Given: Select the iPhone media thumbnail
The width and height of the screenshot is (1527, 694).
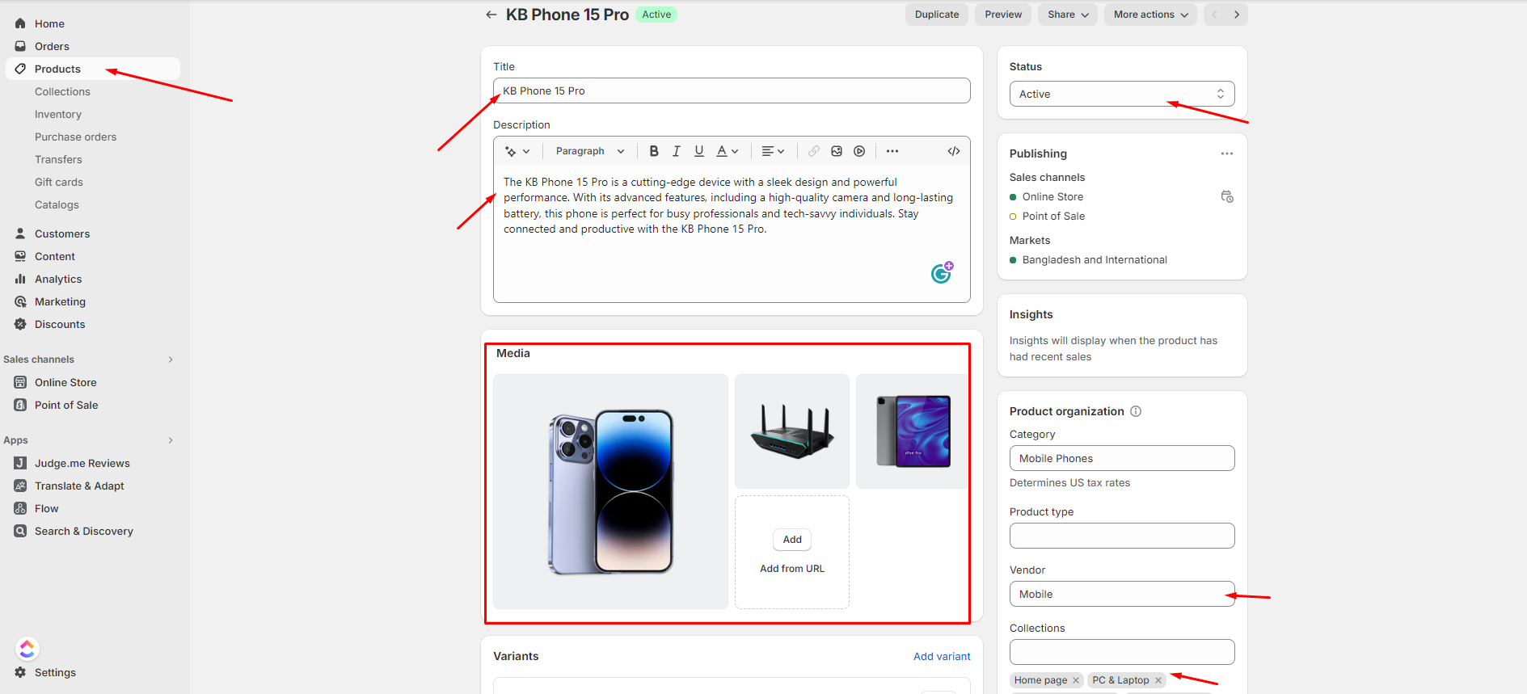Looking at the screenshot, I should pyautogui.click(x=610, y=491).
